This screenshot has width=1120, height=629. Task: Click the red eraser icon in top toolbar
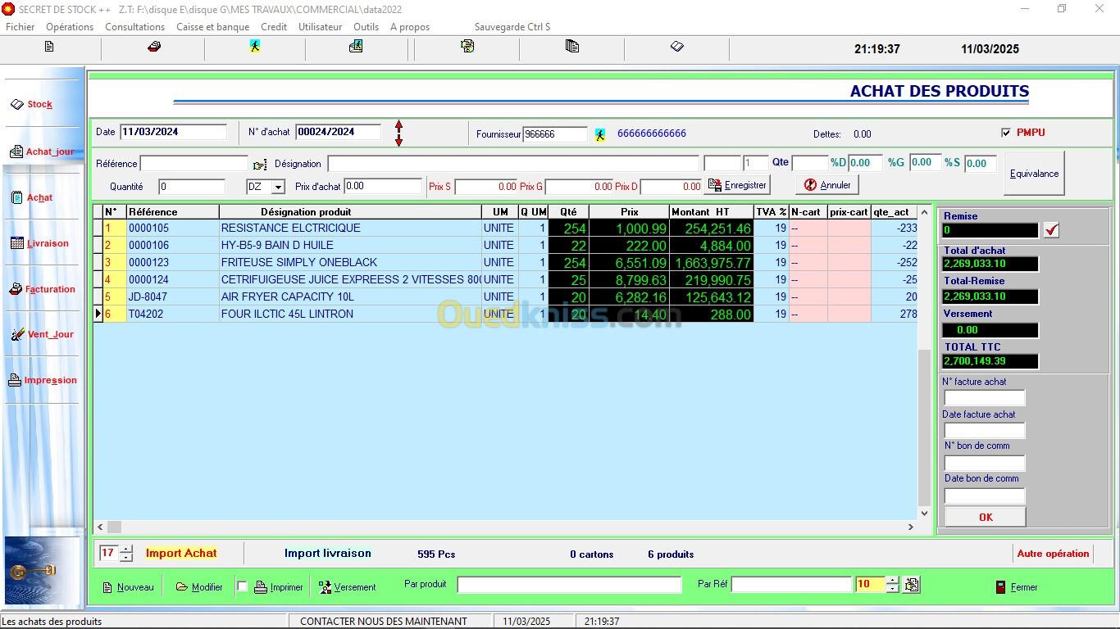pos(153,48)
